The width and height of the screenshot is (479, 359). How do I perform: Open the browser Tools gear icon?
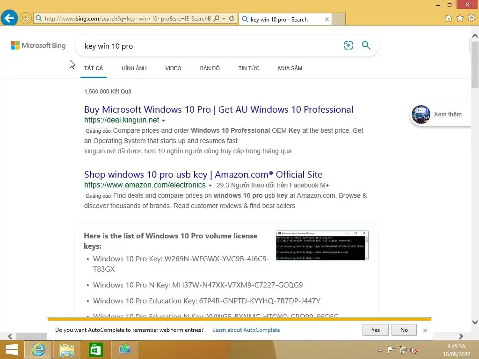(x=472, y=18)
